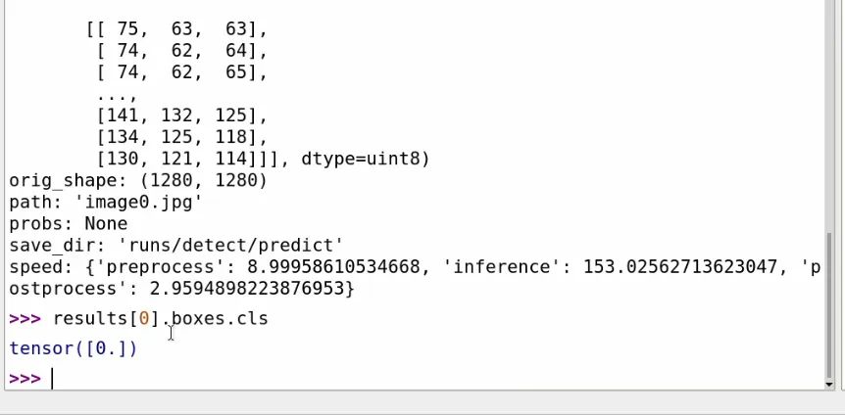The height and width of the screenshot is (415, 845).
Task: Click the results[0].boxes.cls command text
Action: point(160,319)
